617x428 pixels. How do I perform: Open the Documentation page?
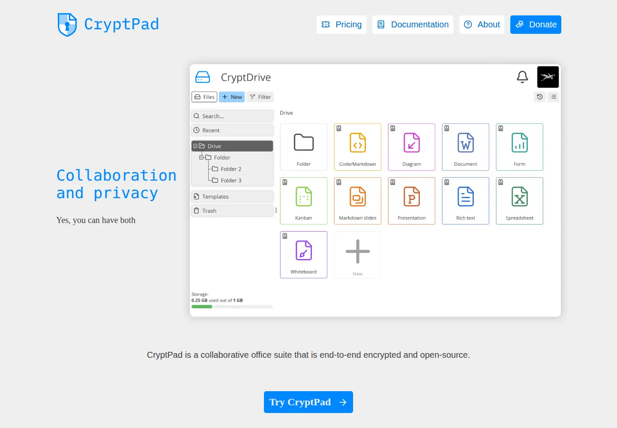pos(413,24)
